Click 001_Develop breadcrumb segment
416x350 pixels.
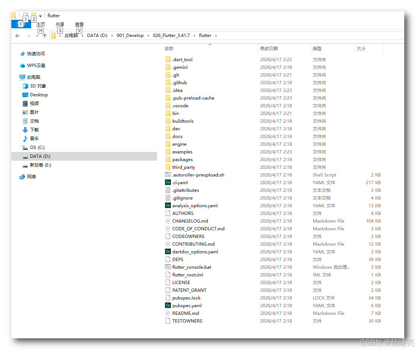point(130,35)
